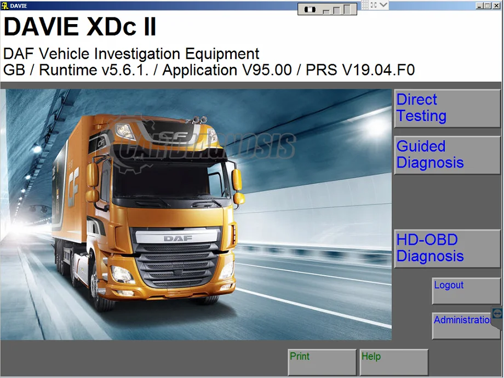Start Guided Diagnosis

[447, 155]
